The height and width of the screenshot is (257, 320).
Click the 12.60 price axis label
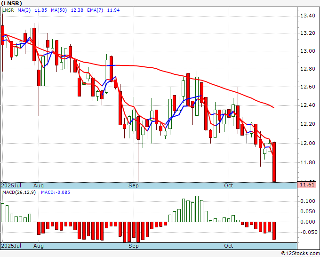click(308, 87)
